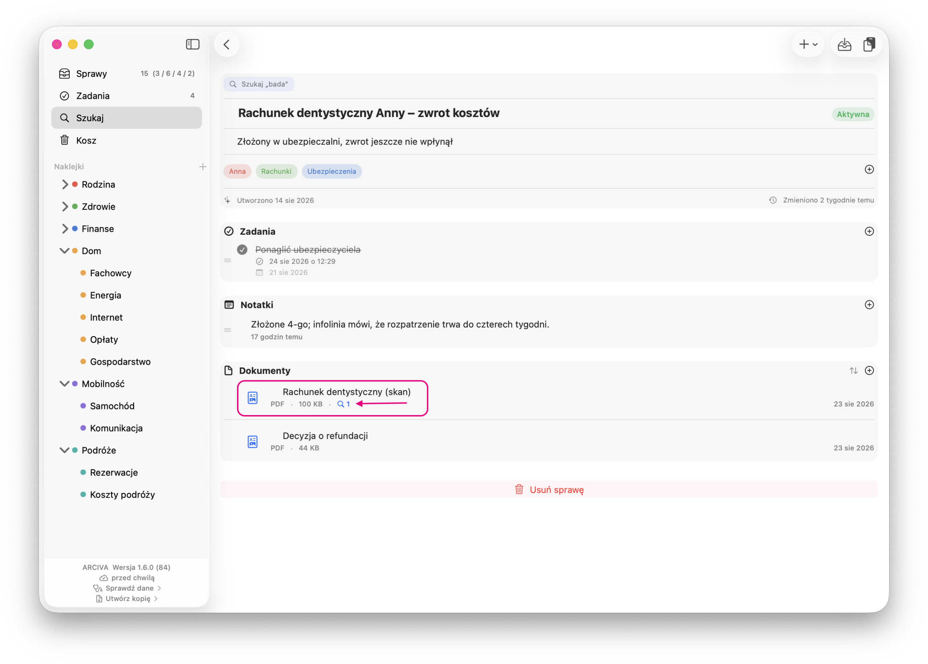Go back with the chevron button
Viewport: 928px width, 664px height.
[227, 44]
